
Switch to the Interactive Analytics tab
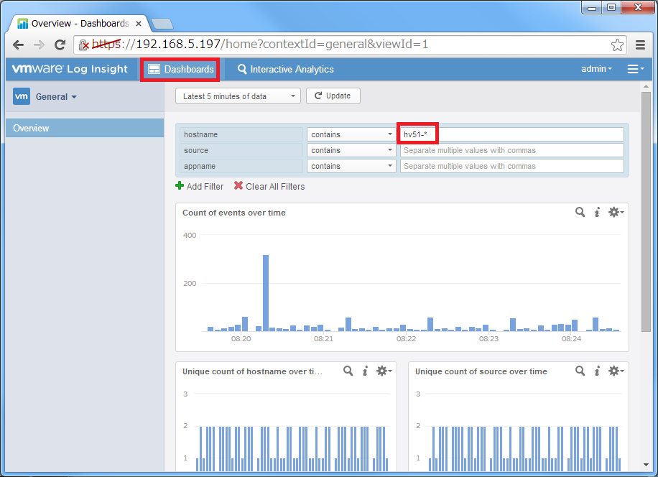286,70
